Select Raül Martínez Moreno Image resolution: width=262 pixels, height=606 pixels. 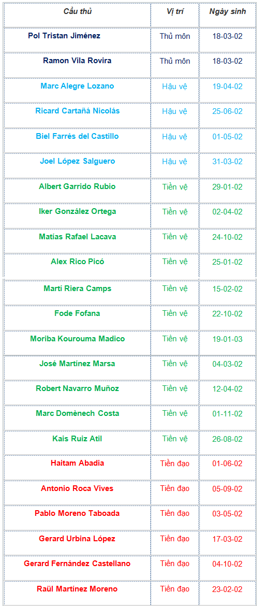click(77, 589)
